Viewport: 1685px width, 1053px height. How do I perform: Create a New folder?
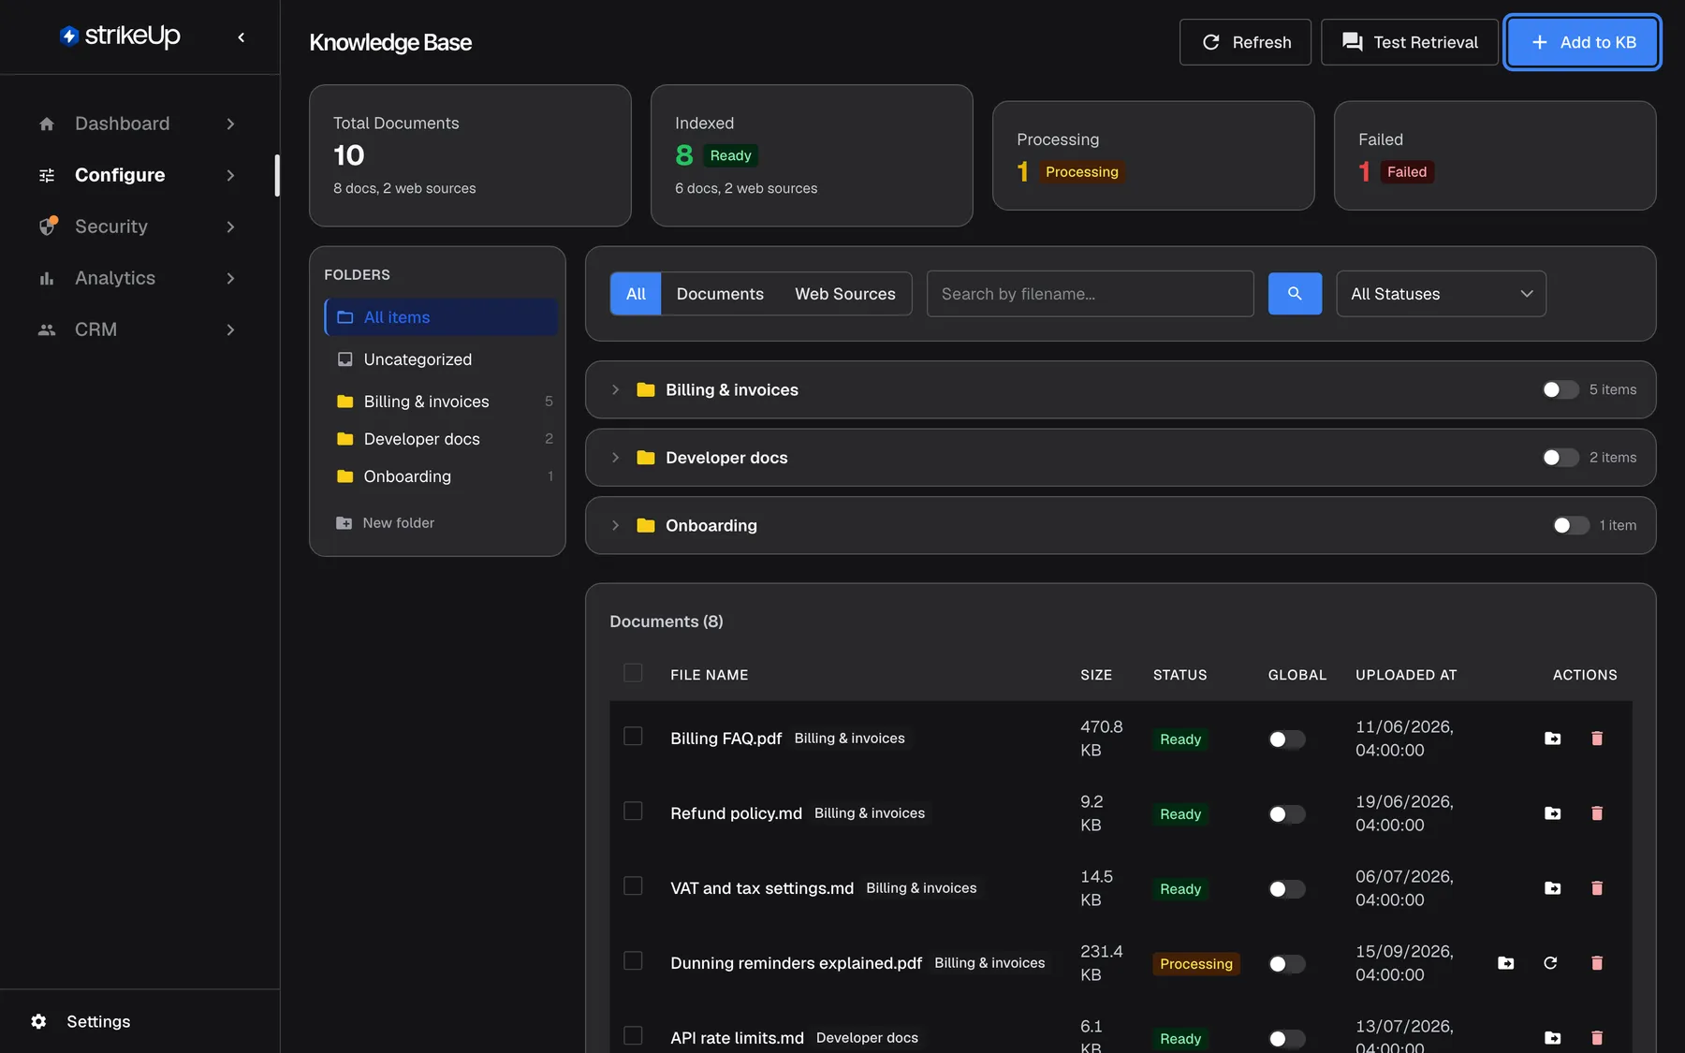tap(385, 523)
